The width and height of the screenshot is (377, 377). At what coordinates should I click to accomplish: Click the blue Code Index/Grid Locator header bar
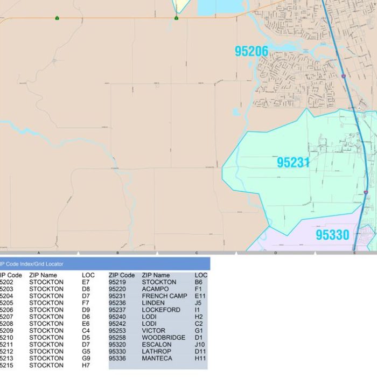point(105,264)
